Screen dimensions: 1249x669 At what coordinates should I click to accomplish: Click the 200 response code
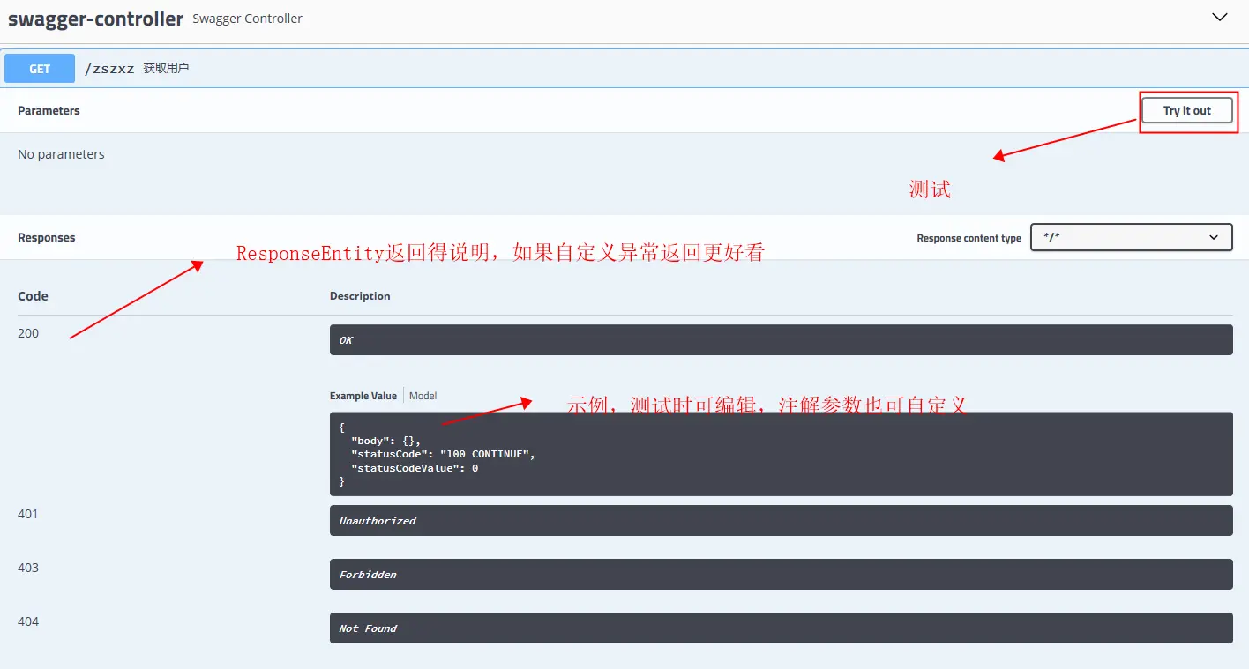point(28,333)
